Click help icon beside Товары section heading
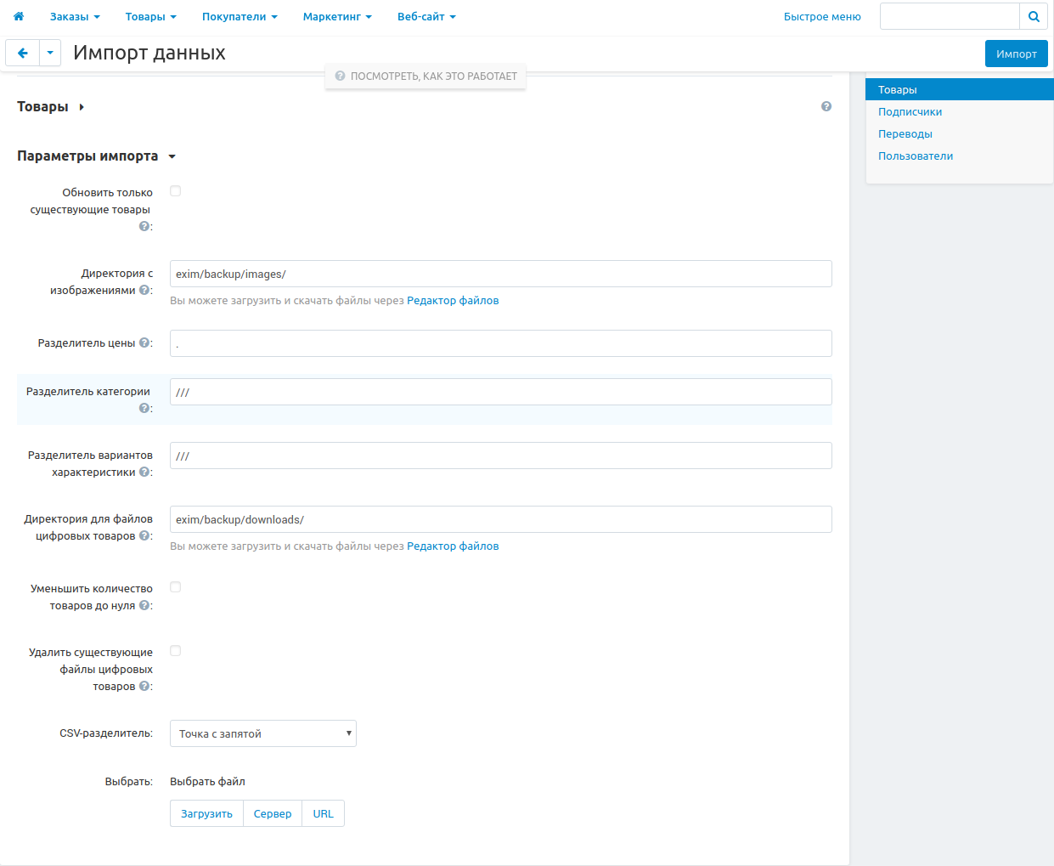This screenshot has height=866, width=1054. [x=826, y=106]
